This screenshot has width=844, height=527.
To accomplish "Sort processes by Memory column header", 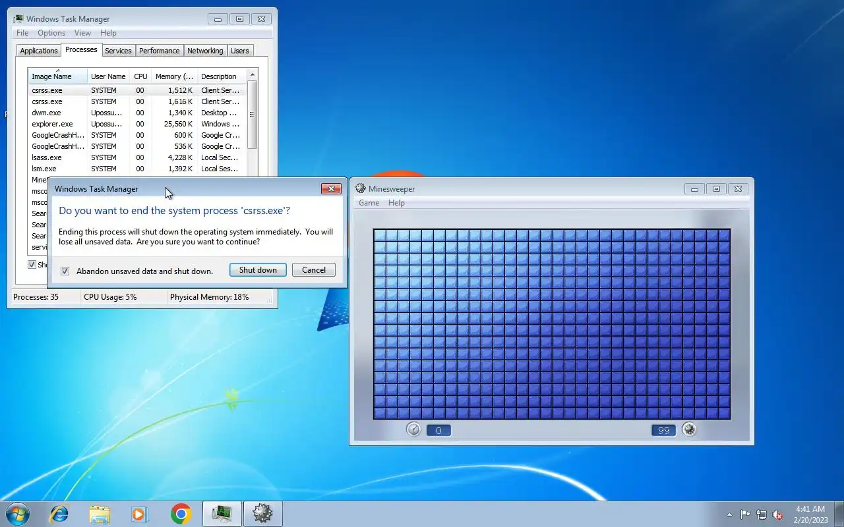I will pyautogui.click(x=174, y=76).
